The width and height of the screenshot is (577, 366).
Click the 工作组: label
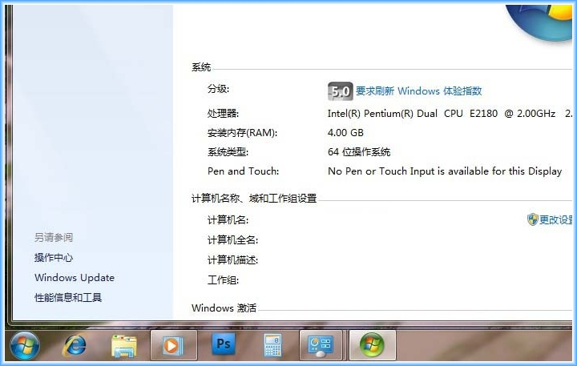point(224,280)
